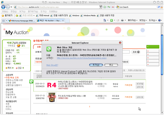Click the 추가(A) button in the dialog
Image resolution: width=164 pixels, height=115 pixels.
(96, 65)
